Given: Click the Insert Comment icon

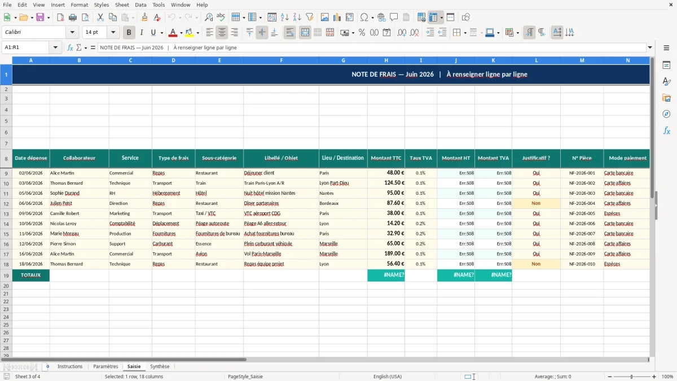Looking at the screenshot, I should pos(394,17).
